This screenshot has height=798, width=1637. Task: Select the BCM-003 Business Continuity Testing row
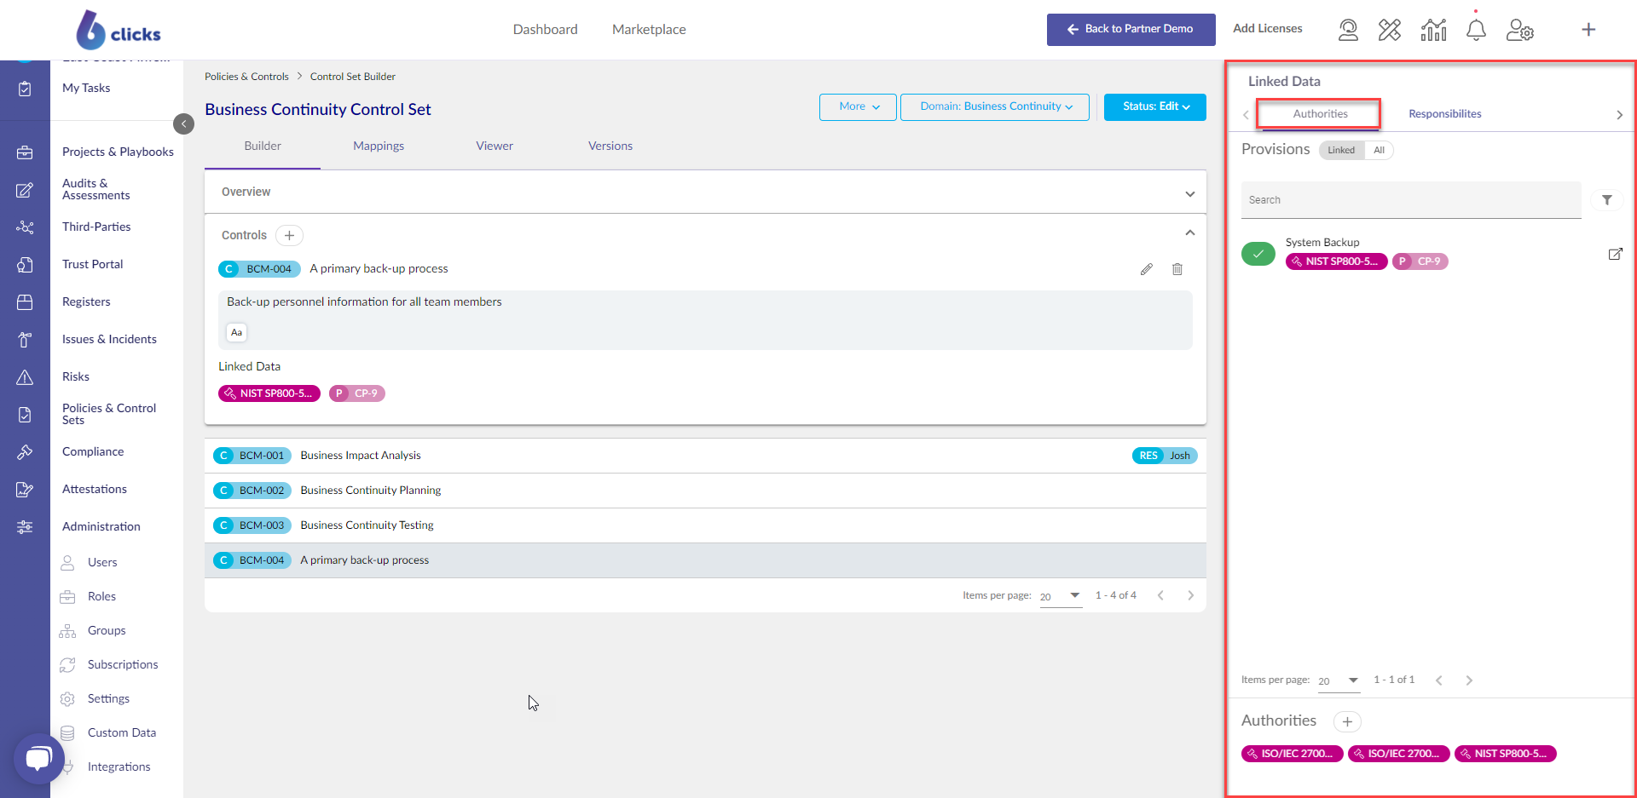[705, 525]
